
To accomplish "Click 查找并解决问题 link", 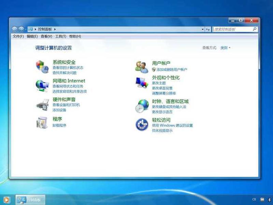I will pos(64,73).
